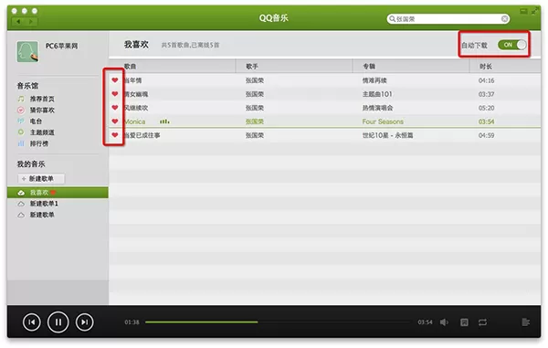Click the PC6苹果网 username

[61, 46]
